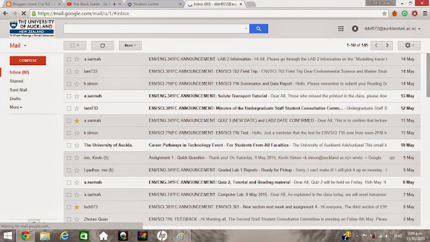The width and height of the screenshot is (430, 242).
Task: Open the Solute Transport Tutorial email
Action: (242, 96)
